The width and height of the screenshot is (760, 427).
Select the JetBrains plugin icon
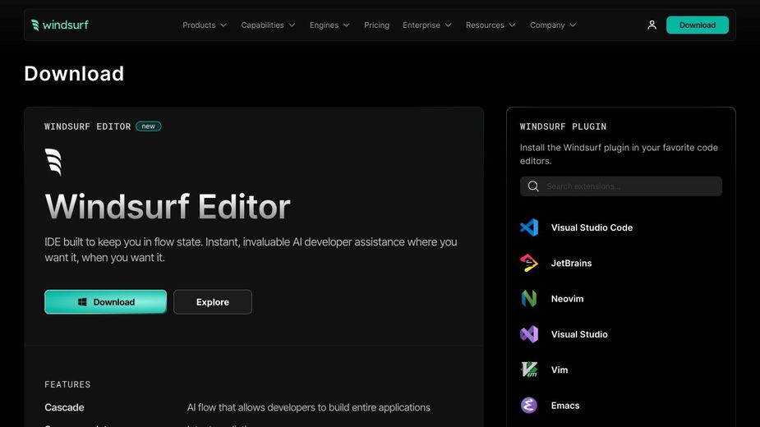(529, 264)
